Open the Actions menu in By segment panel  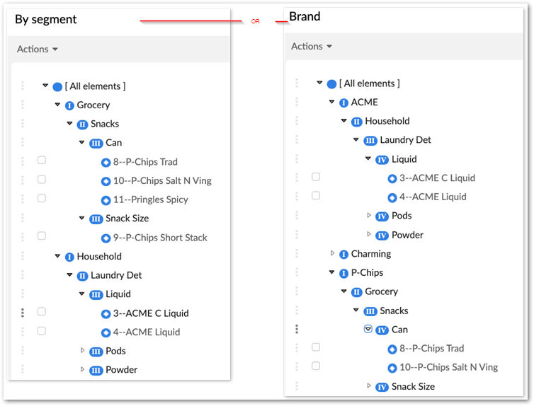coord(38,50)
